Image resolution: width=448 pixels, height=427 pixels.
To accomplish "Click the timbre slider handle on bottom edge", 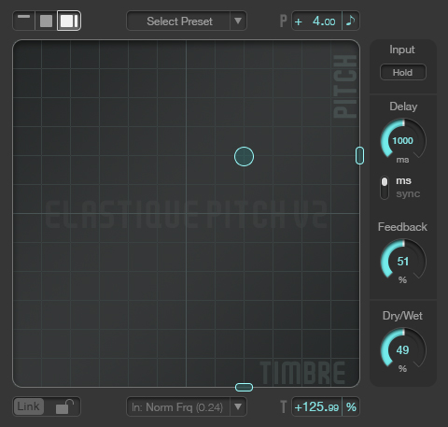I will [244, 387].
